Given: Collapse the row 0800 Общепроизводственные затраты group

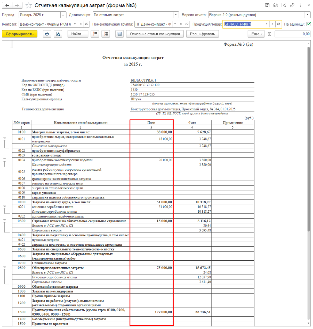Looking at the screenshot, I should click(4, 268).
